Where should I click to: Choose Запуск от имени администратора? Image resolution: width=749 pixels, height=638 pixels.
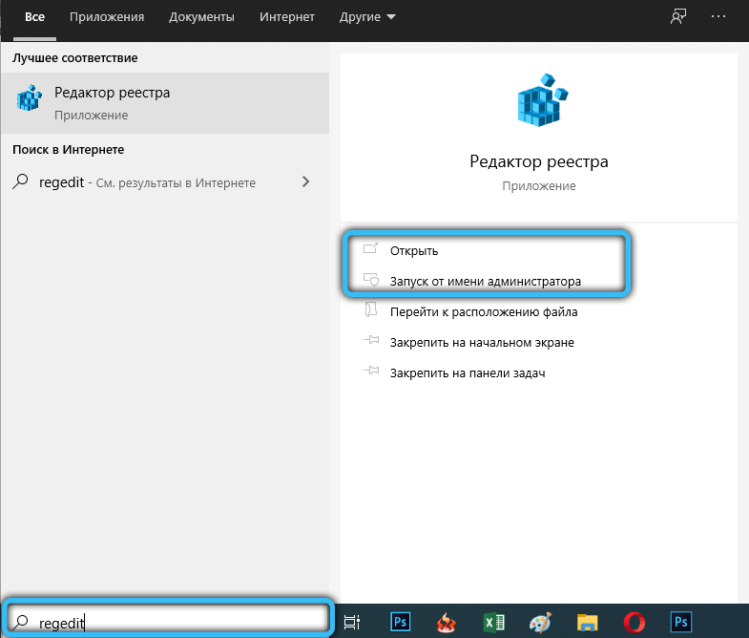click(x=486, y=281)
